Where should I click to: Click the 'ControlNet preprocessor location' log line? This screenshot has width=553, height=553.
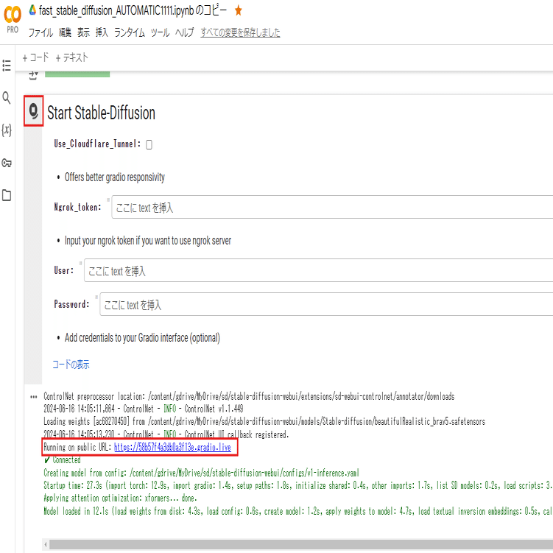click(x=249, y=396)
